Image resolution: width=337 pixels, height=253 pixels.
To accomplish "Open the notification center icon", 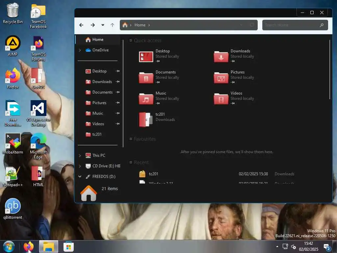I will click(x=327, y=247).
